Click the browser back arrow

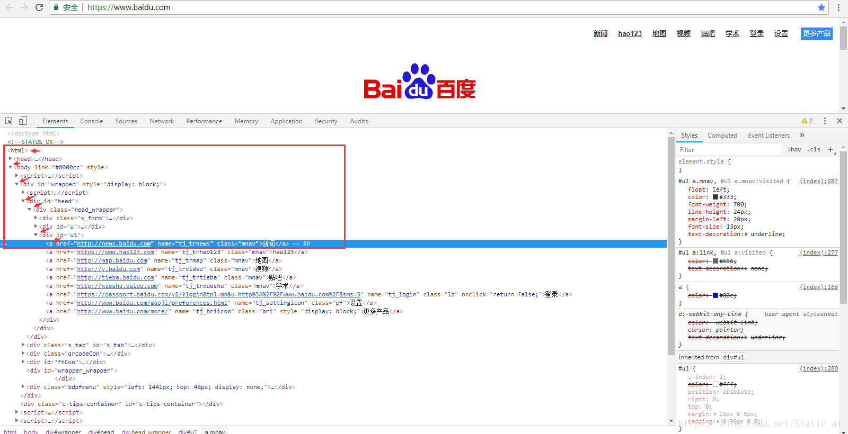tap(10, 7)
